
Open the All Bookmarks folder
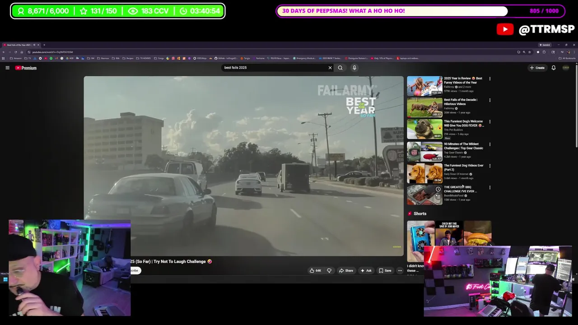point(567,58)
